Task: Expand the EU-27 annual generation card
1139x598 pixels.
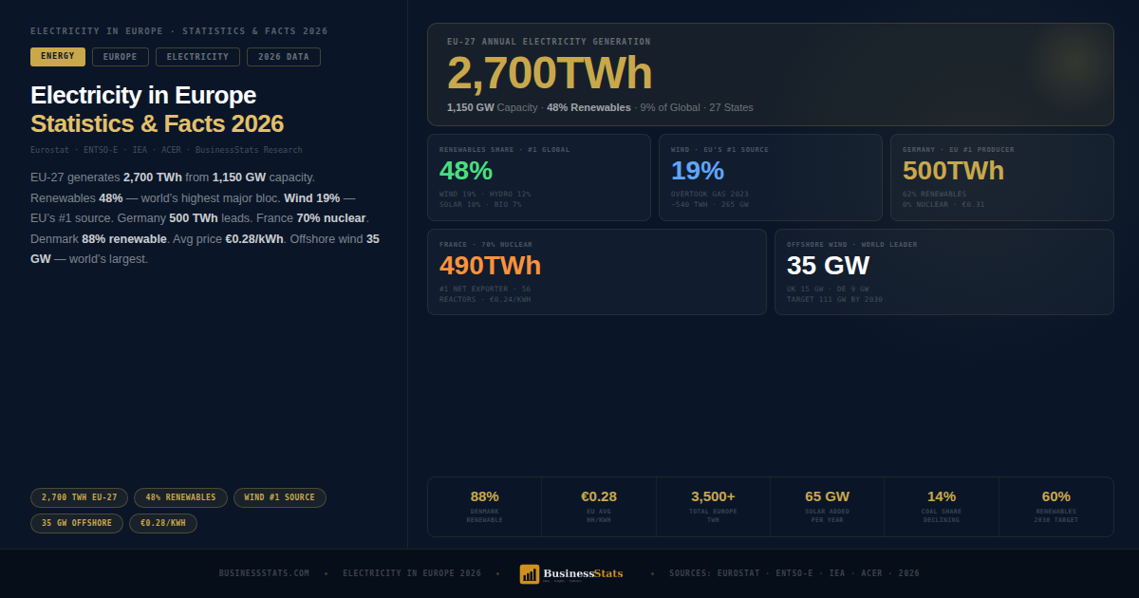Action: [771, 75]
